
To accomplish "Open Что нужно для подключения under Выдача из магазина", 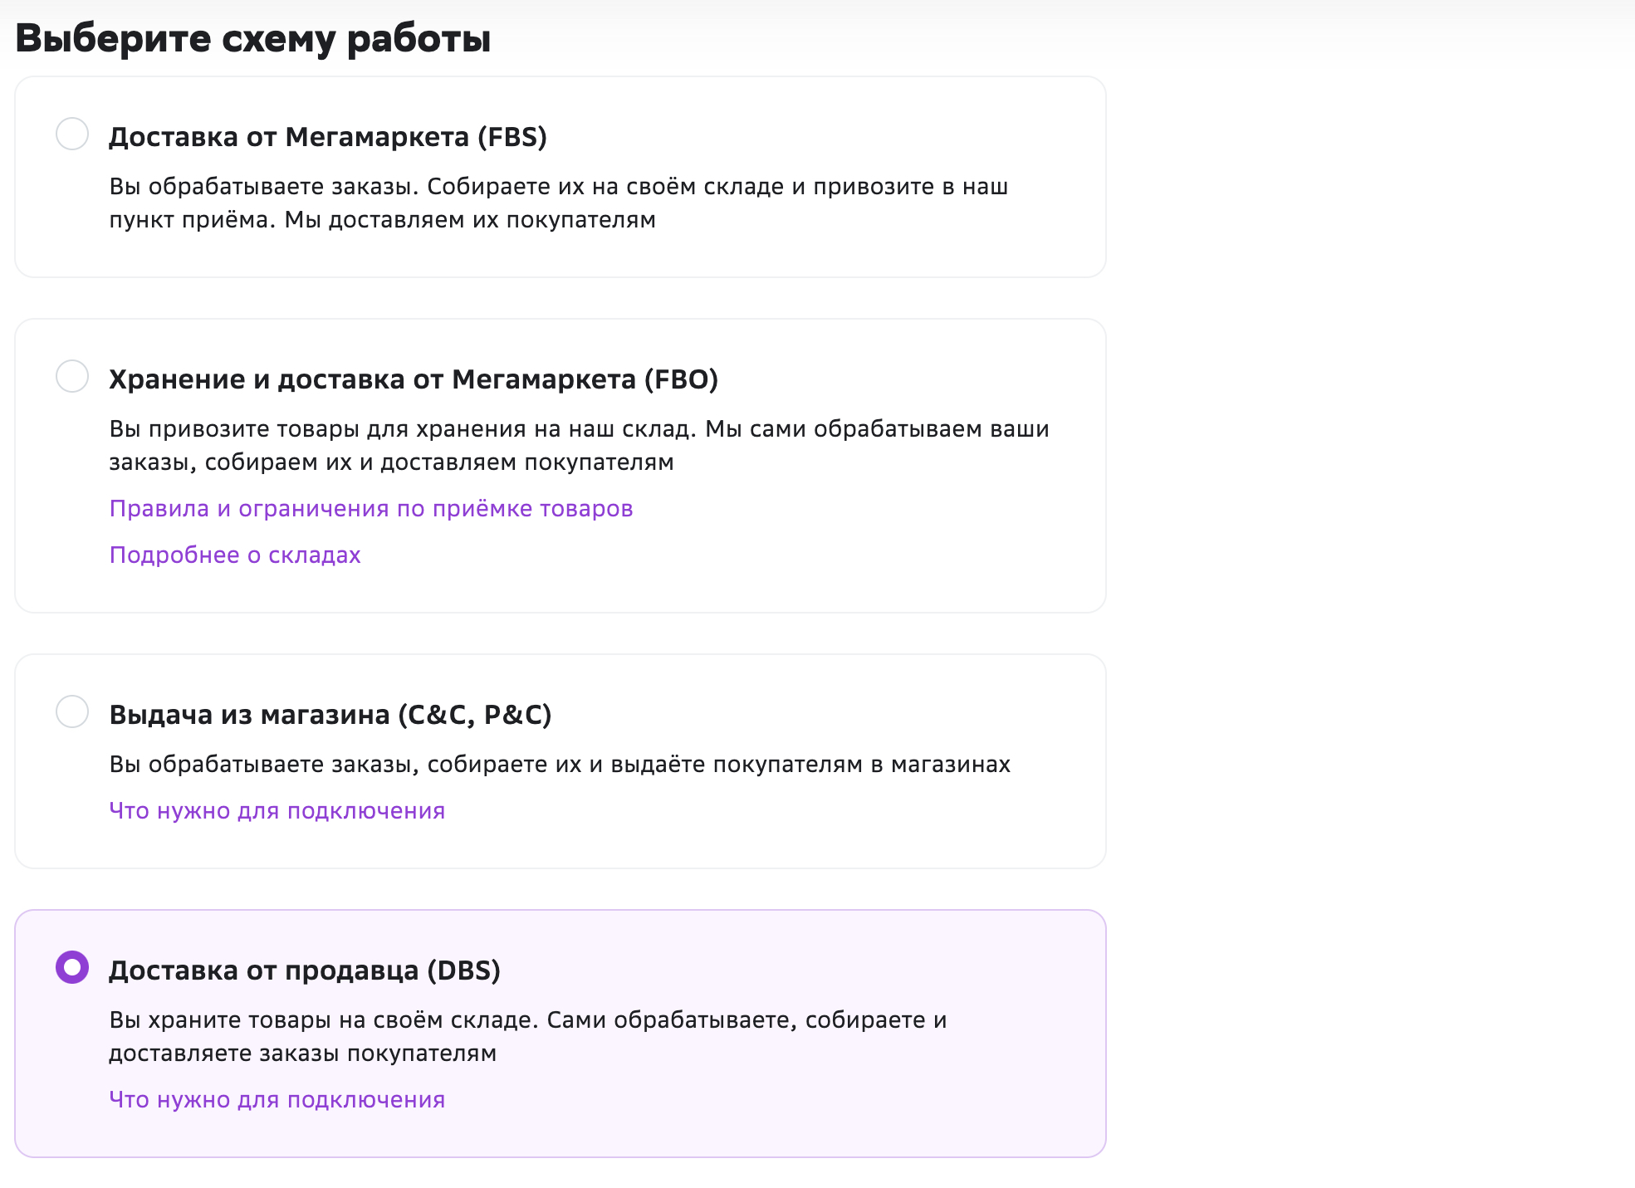I will coord(277,810).
